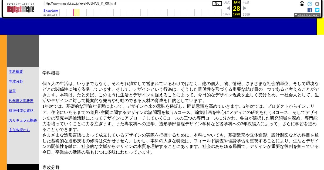Image resolution: width=324 pixels, height=170 pixels.
Task: Open the 学科概要 sidebar link
Action: [x=16, y=72]
